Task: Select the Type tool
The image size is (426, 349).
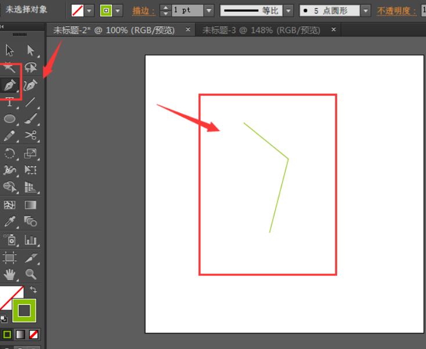Action: 9,103
